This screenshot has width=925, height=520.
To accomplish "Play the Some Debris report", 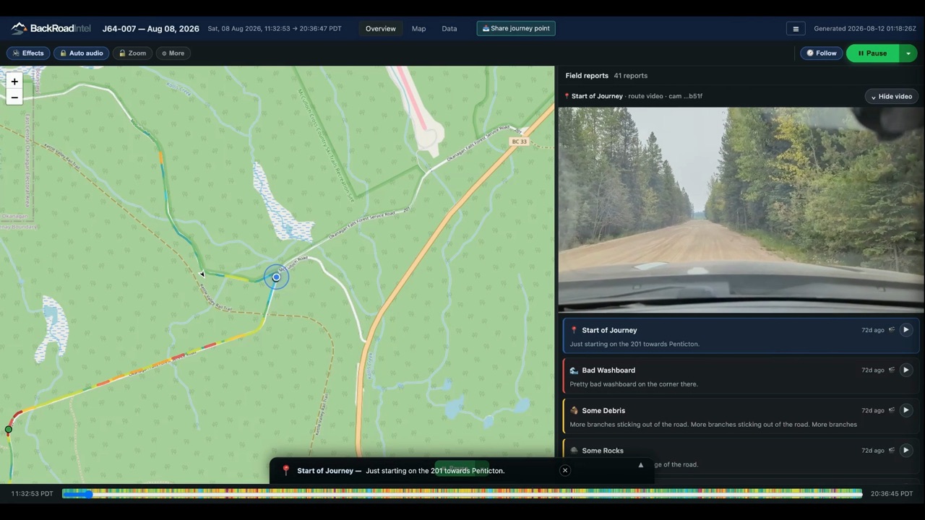I will point(905,410).
